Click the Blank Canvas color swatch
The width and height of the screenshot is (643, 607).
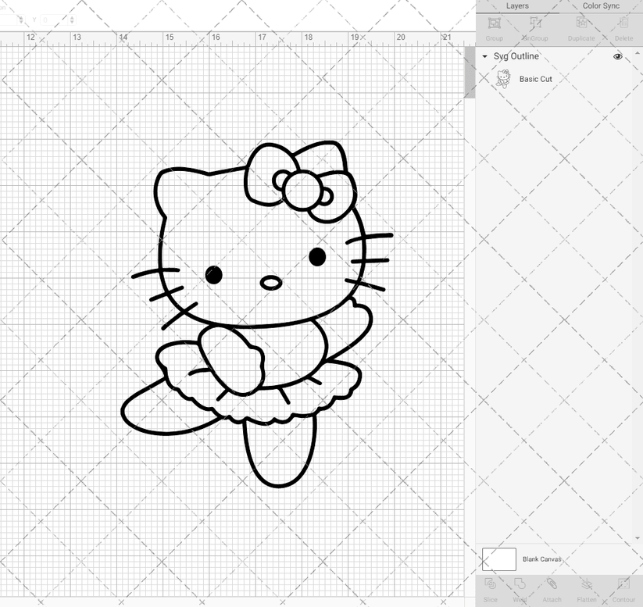[500, 559]
